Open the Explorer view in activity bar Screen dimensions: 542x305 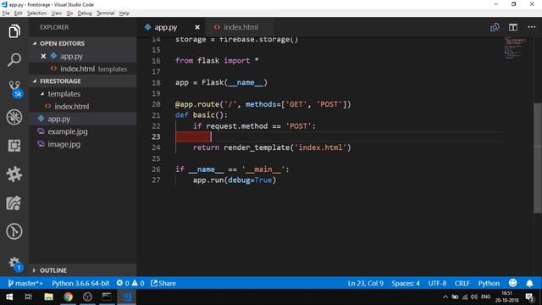[x=14, y=31]
